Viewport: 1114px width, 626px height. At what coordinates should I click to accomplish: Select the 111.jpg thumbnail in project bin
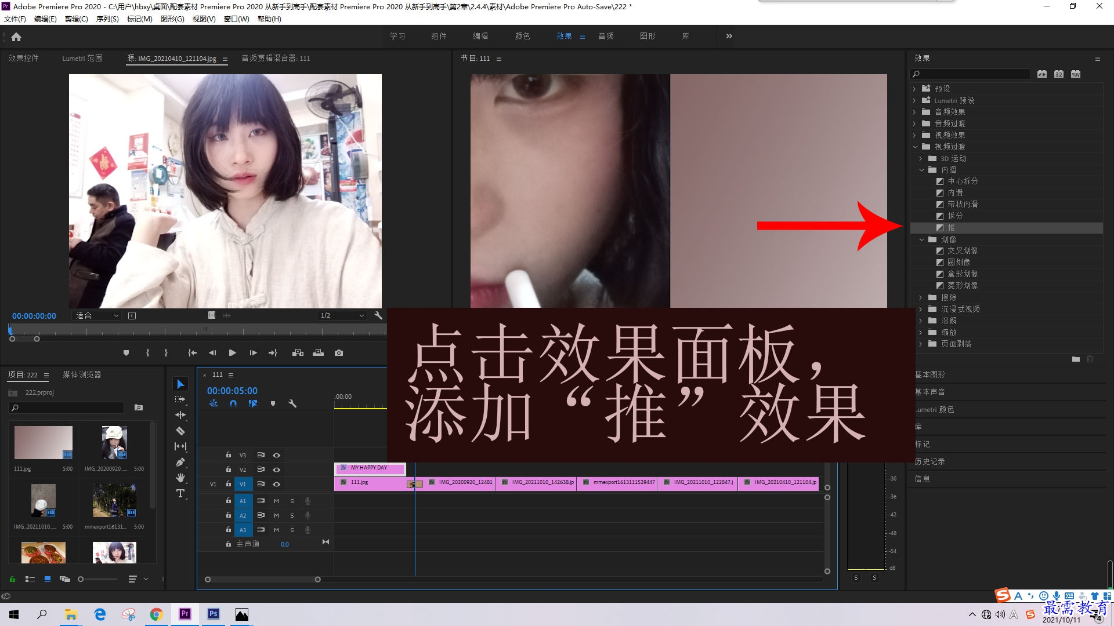coord(44,442)
